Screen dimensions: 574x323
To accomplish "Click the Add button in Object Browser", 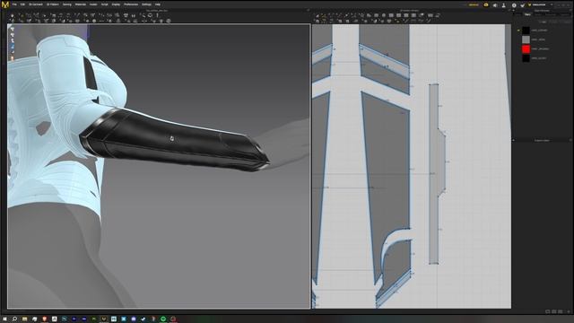I will [544, 22].
